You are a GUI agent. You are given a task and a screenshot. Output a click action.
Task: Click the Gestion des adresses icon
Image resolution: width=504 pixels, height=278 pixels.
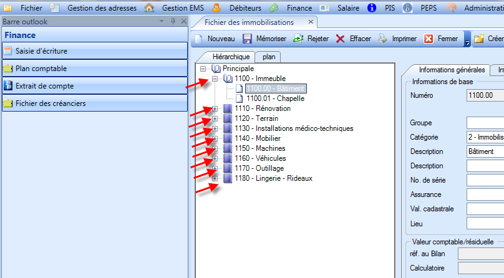pyautogui.click(x=55, y=7)
